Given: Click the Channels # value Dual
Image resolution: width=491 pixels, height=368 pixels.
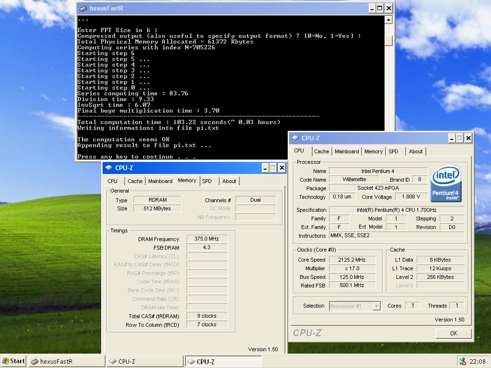Looking at the screenshot, I should (256, 200).
